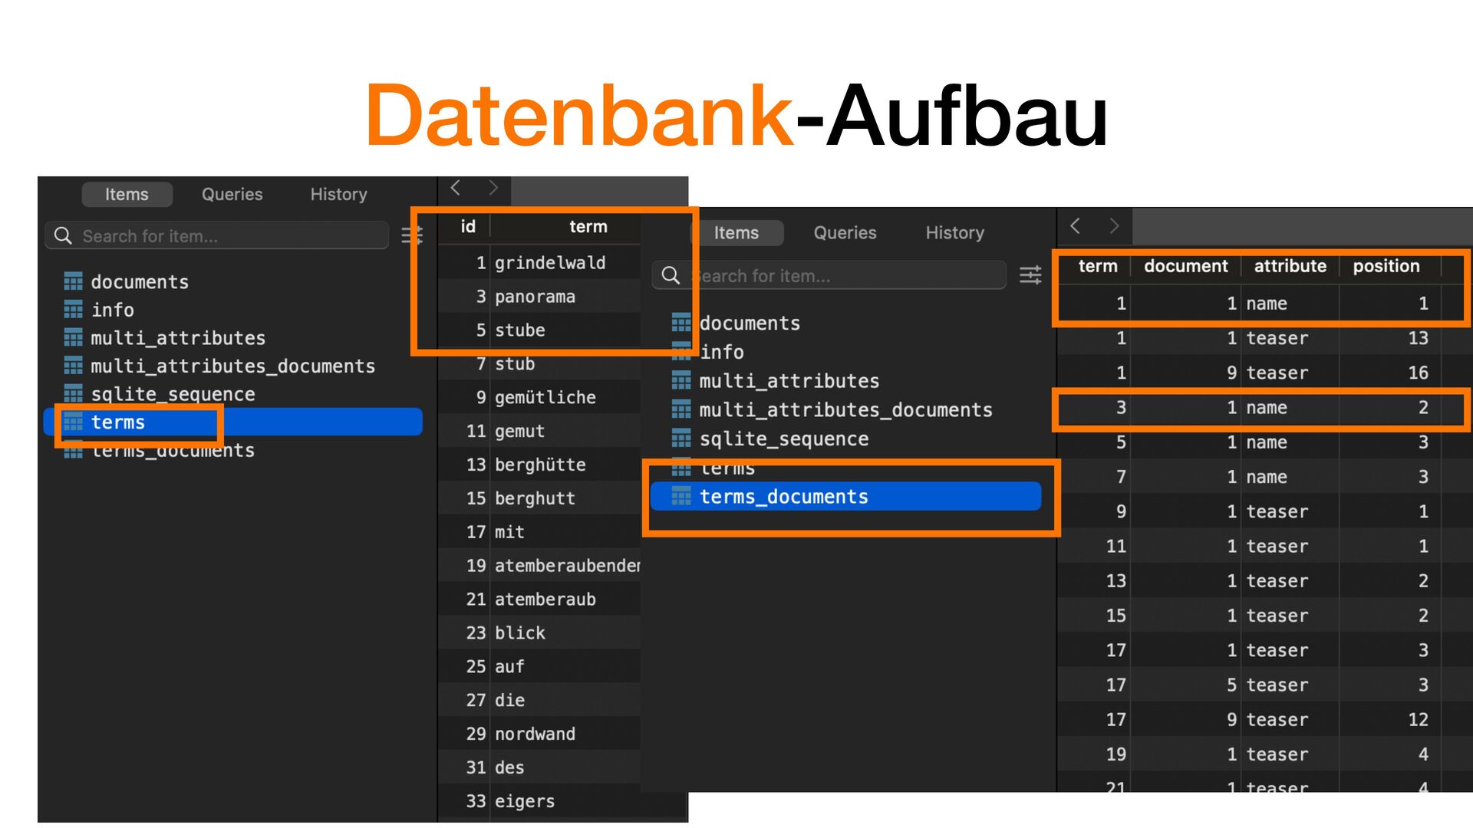Open sqlite_sequence table in right sidebar

click(x=783, y=439)
